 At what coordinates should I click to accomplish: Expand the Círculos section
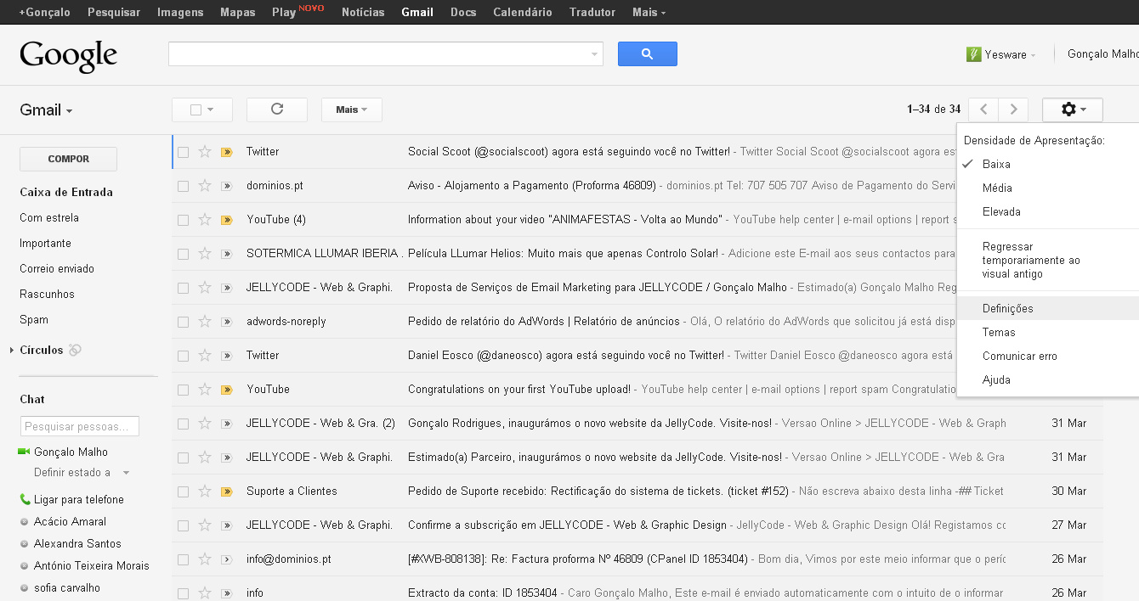coord(12,350)
